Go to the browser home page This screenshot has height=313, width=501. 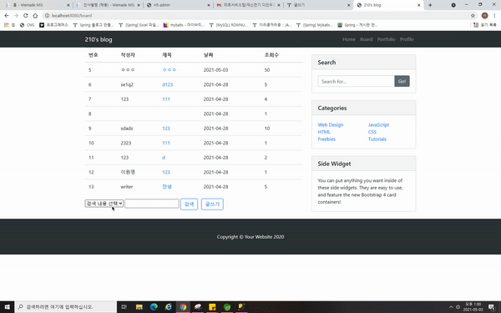pyautogui.click(x=35, y=15)
